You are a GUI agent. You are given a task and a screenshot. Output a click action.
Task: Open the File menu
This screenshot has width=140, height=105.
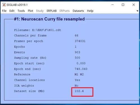pyautogui.click(x=4, y=11)
